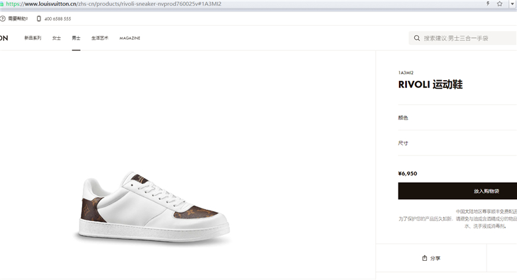
Task: Click the lightning bolt icon in address bar
Action: pyautogui.click(x=488, y=3)
